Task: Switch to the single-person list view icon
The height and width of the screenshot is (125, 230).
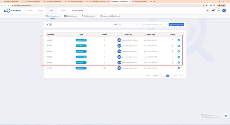Action: (x=47, y=25)
